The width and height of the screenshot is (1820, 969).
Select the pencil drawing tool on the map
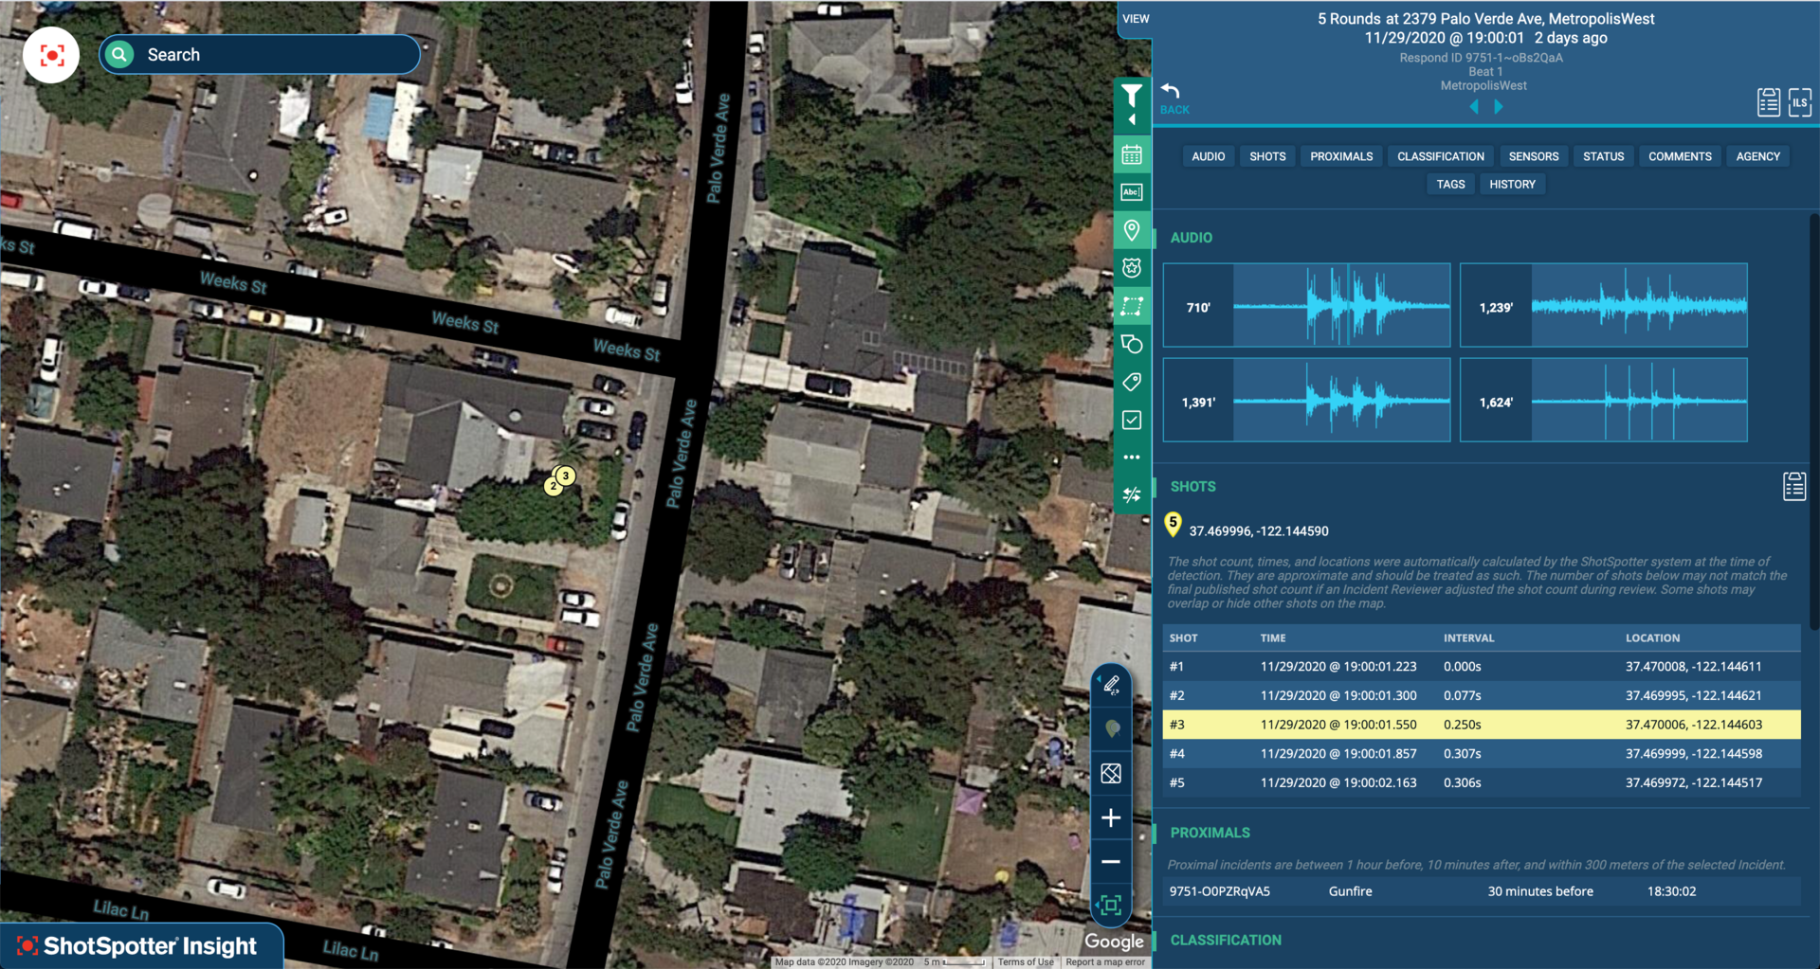coord(1111,684)
